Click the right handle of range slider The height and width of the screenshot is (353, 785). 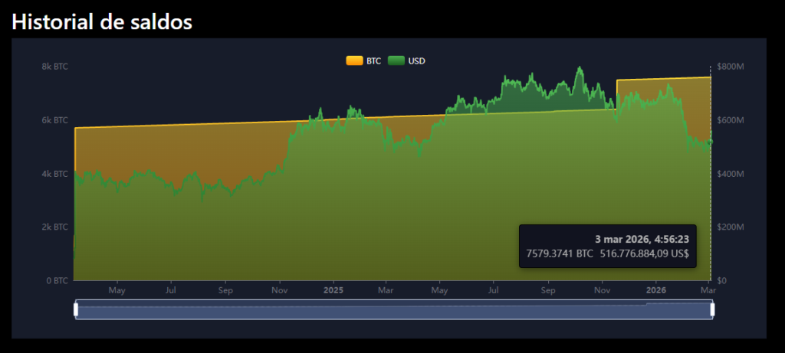pos(712,309)
